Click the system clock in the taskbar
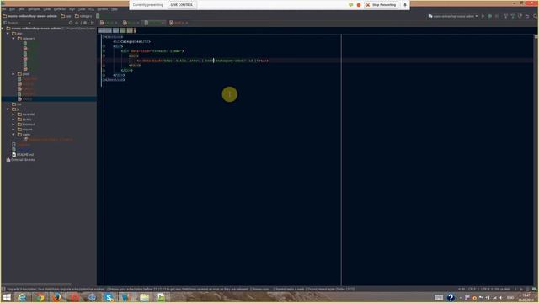 526,297
